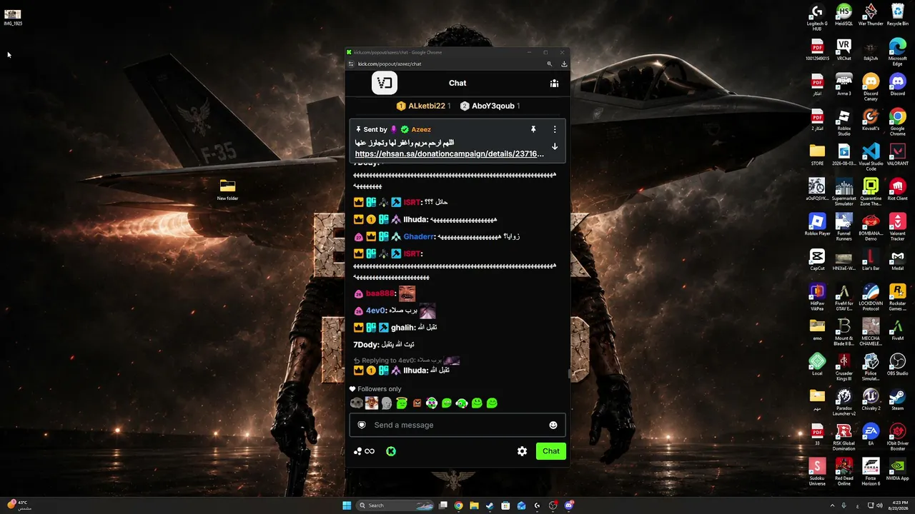
Task: Open the Visual Studio Code desktop shortcut
Action: 871,157
